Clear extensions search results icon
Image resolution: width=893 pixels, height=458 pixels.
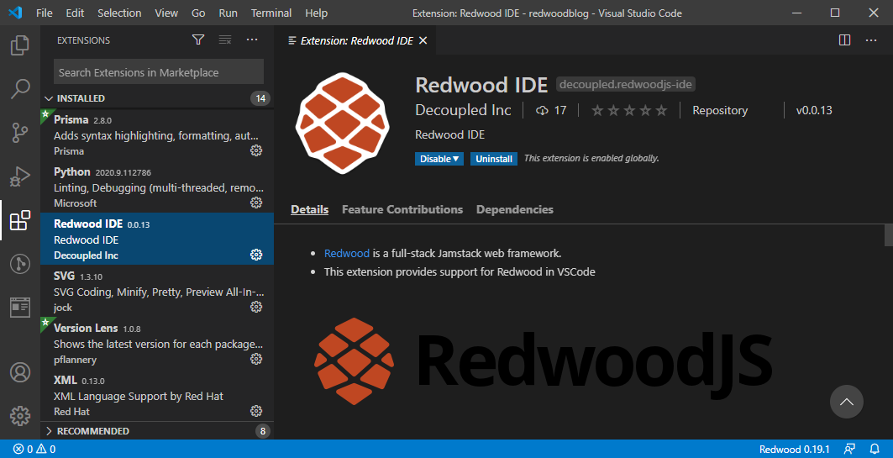tap(225, 39)
